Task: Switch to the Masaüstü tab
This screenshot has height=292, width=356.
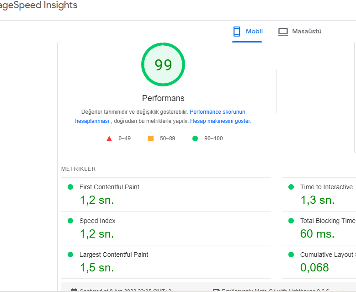Action: coord(300,32)
